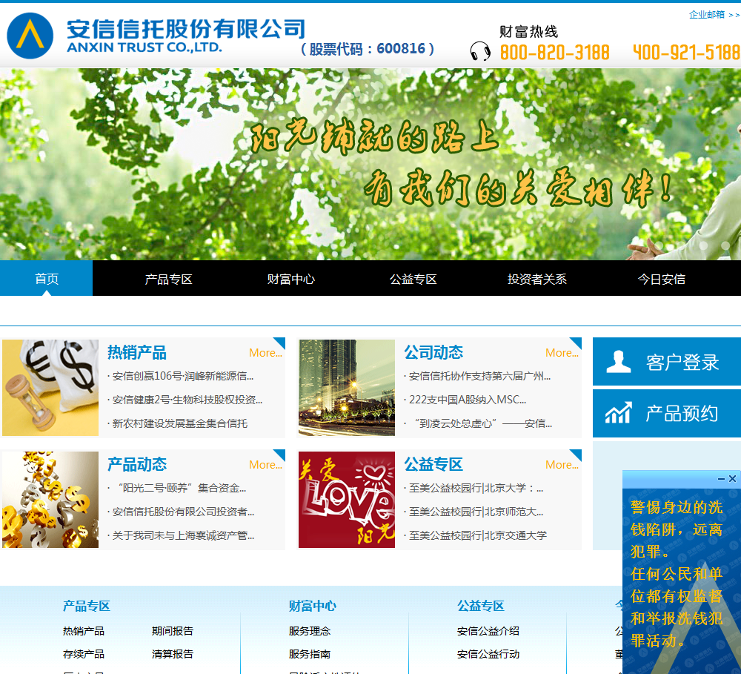Viewport: 741px width, 674px height.
Task: Open 产品专区 in navigation bar
Action: 169,279
